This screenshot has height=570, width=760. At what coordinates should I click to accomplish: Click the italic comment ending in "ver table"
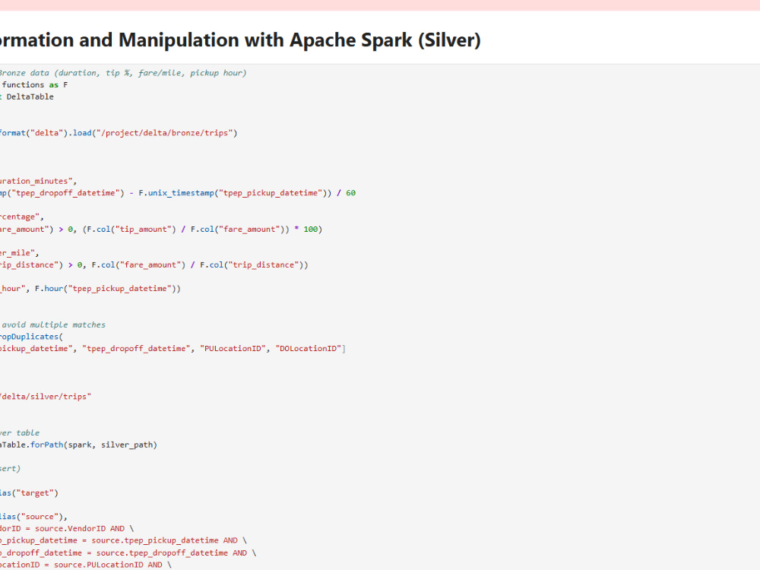click(x=20, y=433)
